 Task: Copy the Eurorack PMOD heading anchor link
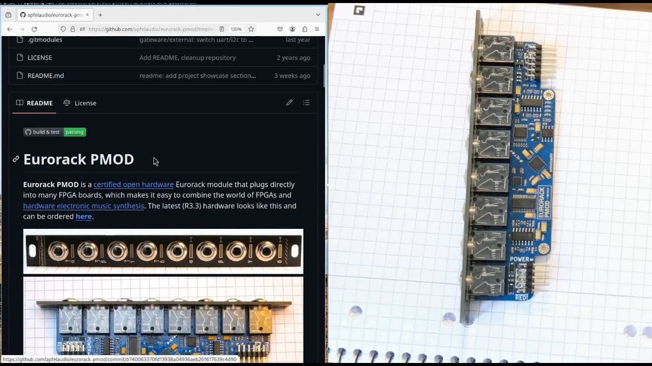tap(16, 159)
